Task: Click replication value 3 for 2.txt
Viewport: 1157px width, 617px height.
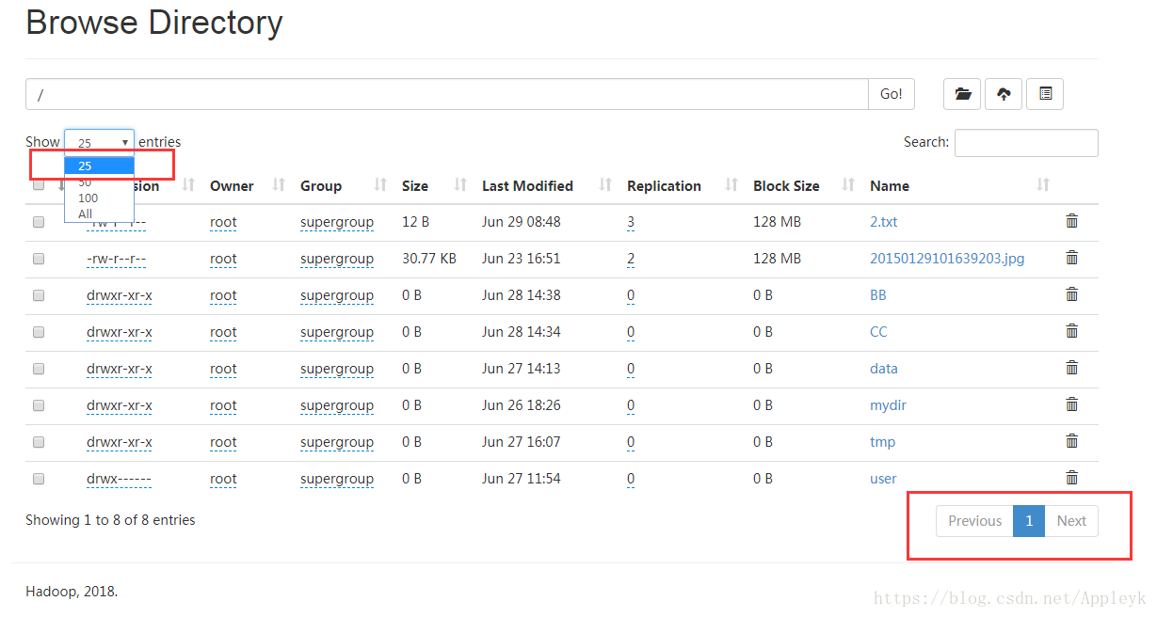Action: click(x=631, y=222)
